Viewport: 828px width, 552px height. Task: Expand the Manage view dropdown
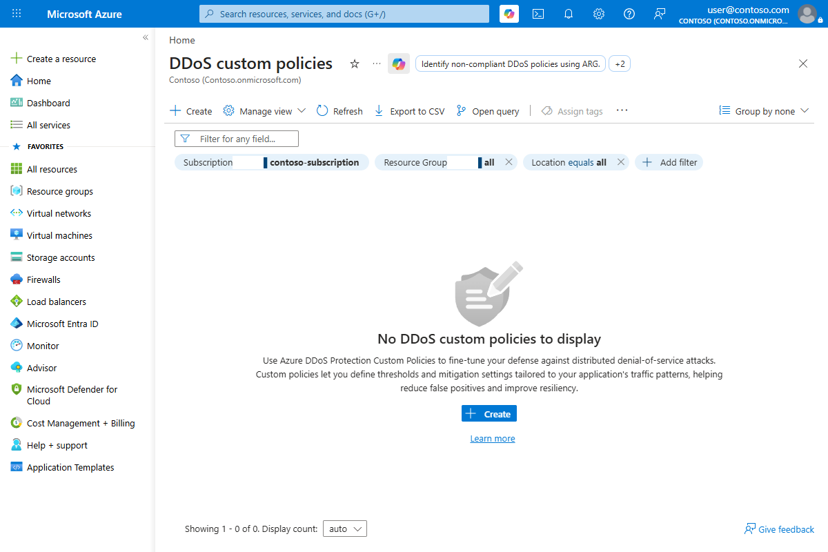265,111
